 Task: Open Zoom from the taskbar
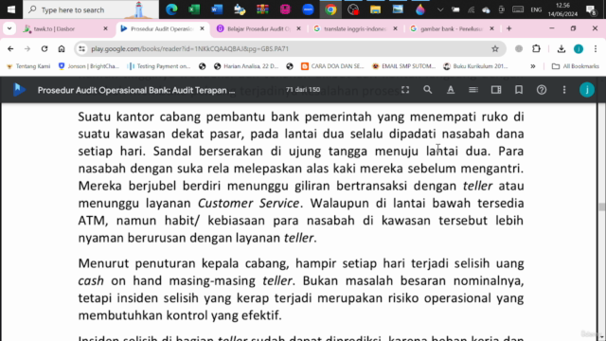(x=308, y=9)
